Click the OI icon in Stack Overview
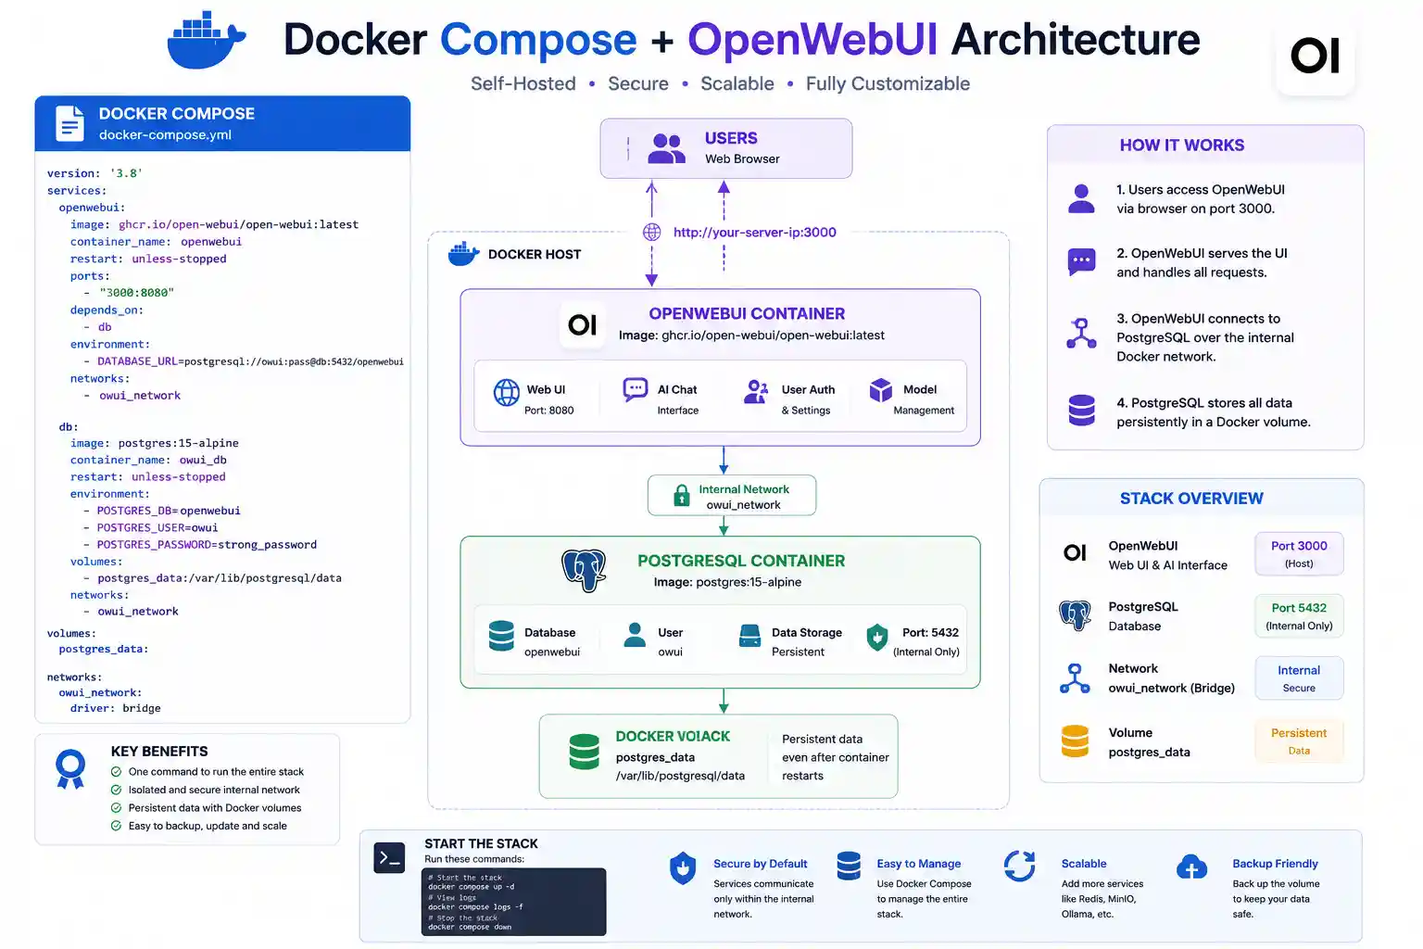Screen dimensions: 1423x949 [1075, 553]
